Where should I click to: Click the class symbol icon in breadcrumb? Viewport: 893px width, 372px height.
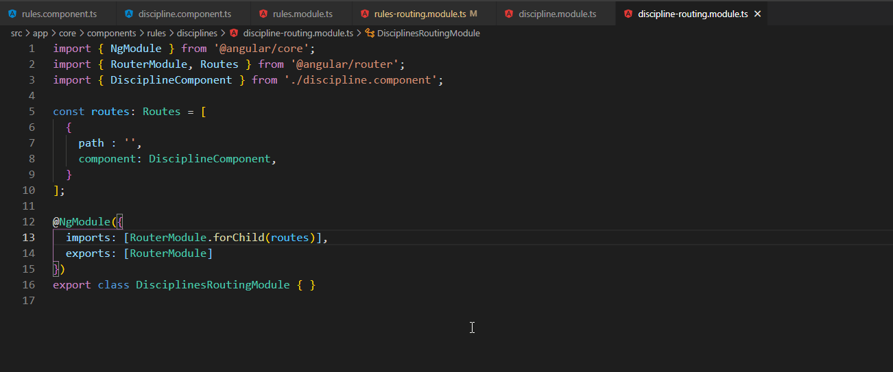click(370, 33)
